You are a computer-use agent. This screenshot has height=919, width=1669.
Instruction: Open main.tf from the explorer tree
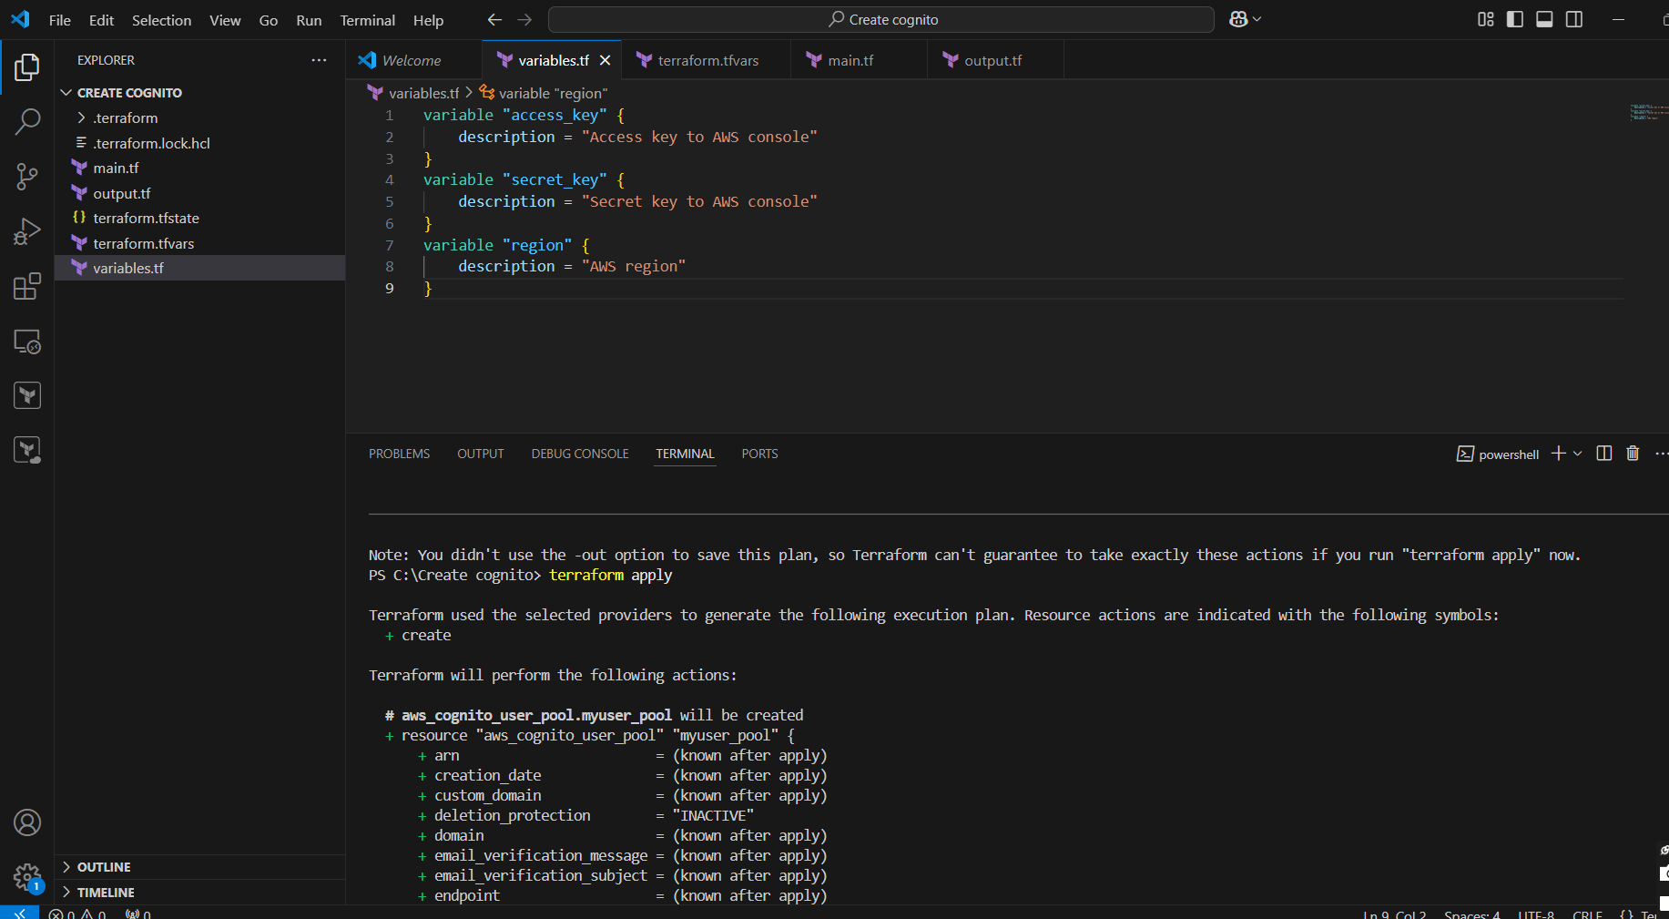pos(200,168)
